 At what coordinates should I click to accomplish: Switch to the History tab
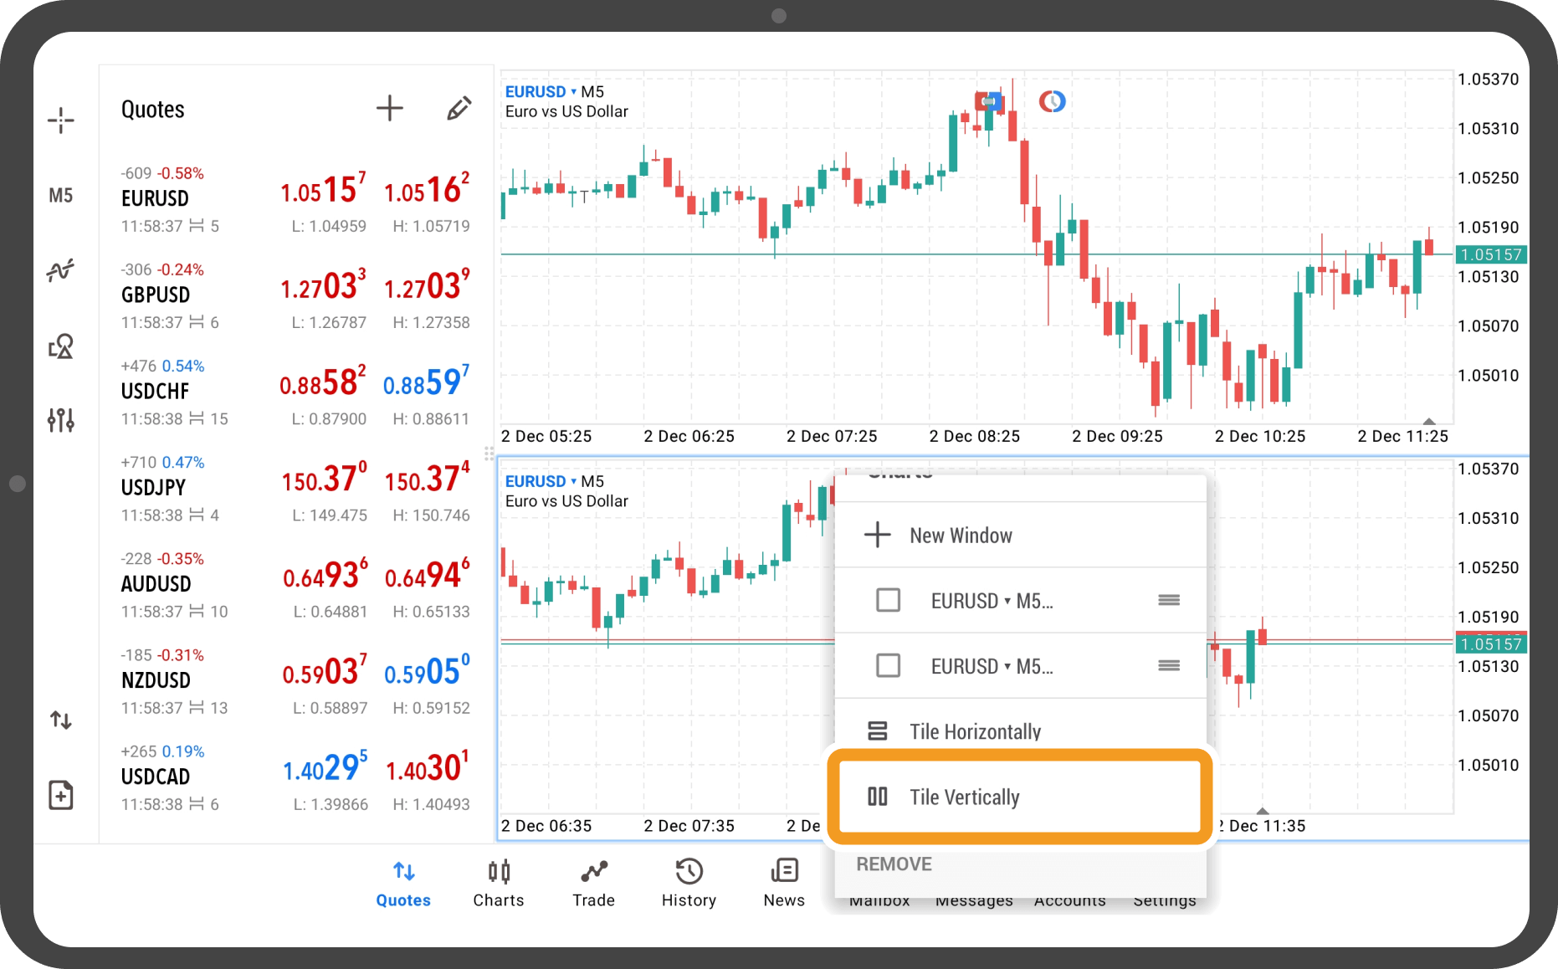click(x=689, y=882)
